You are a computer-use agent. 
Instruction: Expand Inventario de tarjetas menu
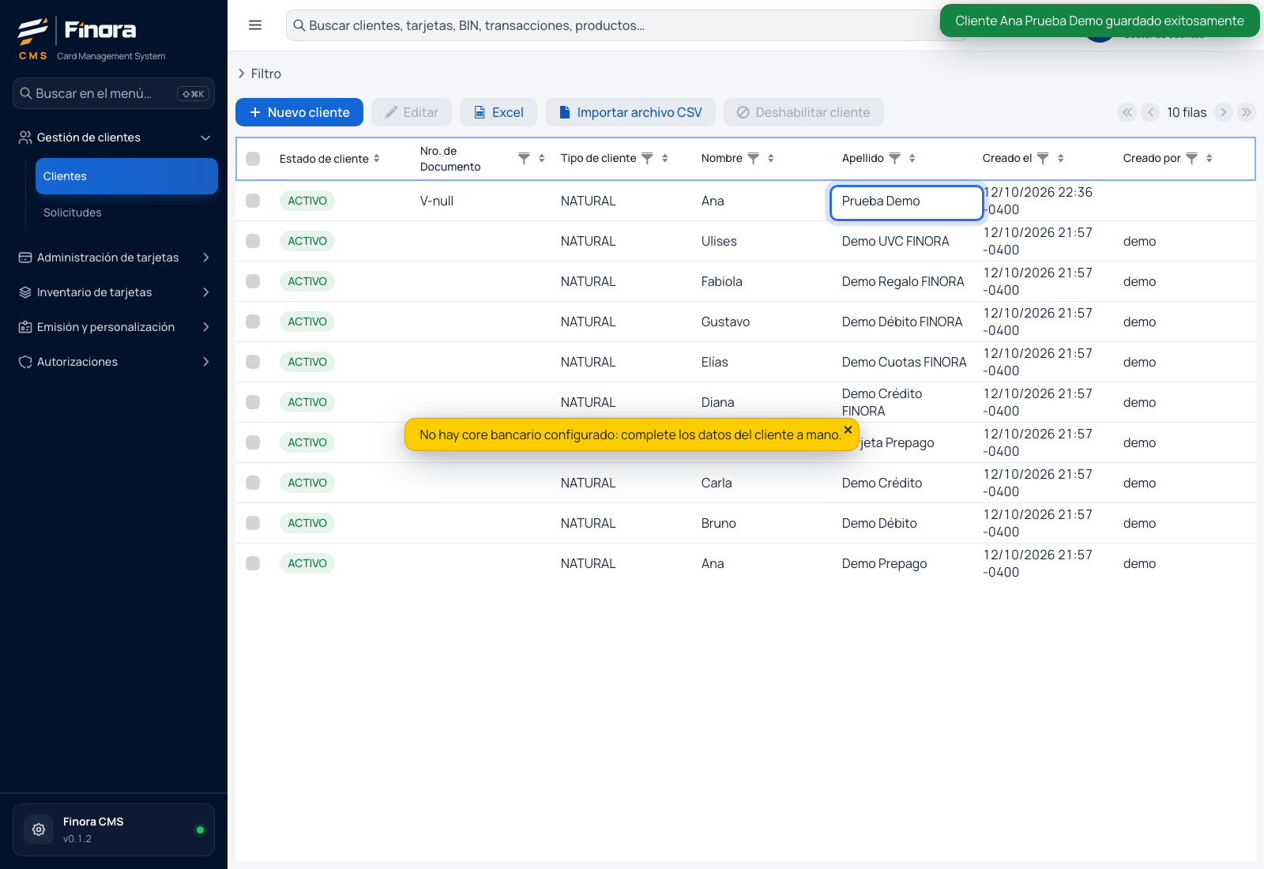[114, 292]
